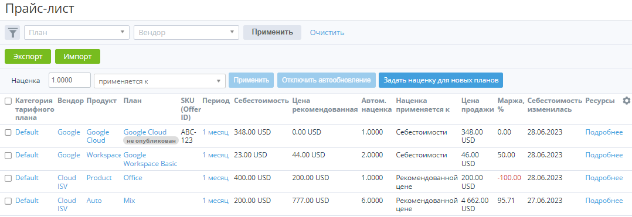Screen dimensions: 632x217
Task: Click the filter funnel icon
Action: coord(12,33)
